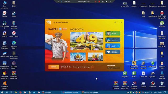Open the notification center icon

[x=165, y=92]
